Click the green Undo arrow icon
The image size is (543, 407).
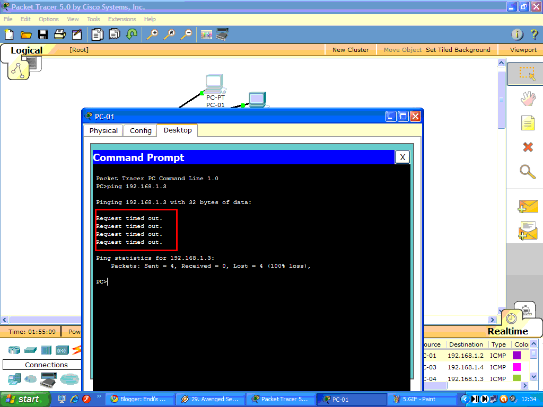click(x=132, y=34)
